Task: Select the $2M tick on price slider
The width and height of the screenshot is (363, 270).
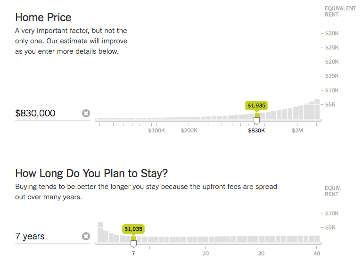Action: point(297,131)
